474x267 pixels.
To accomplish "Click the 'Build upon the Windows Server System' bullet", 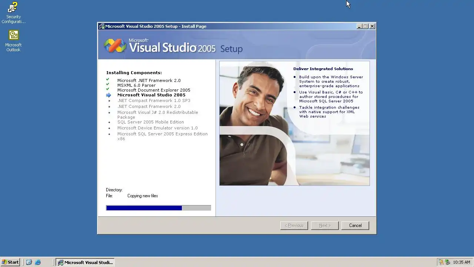I will click(x=331, y=81).
